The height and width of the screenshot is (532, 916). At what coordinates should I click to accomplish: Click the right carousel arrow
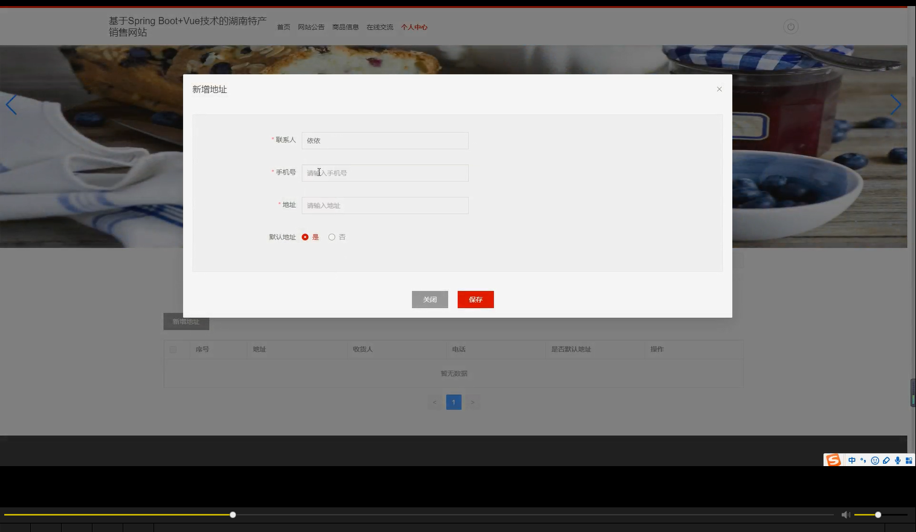tap(896, 104)
